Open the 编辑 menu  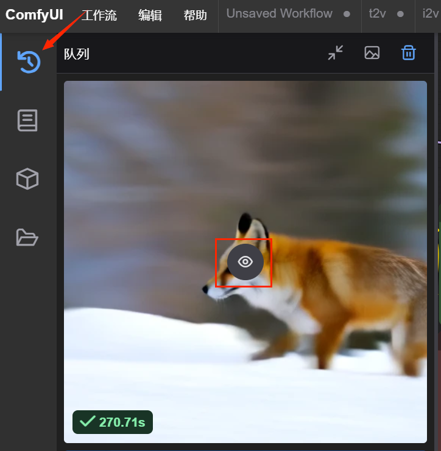point(150,15)
